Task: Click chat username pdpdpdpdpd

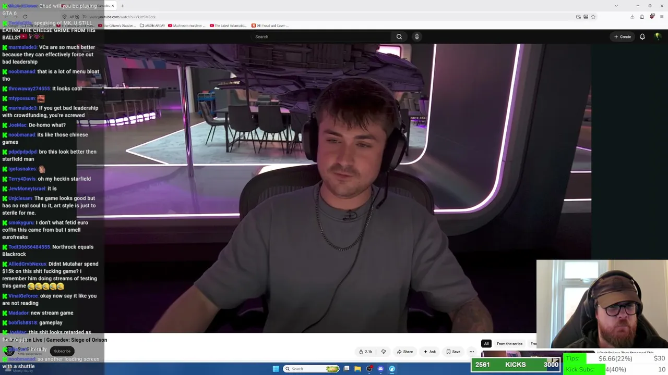Action: pyautogui.click(x=22, y=152)
